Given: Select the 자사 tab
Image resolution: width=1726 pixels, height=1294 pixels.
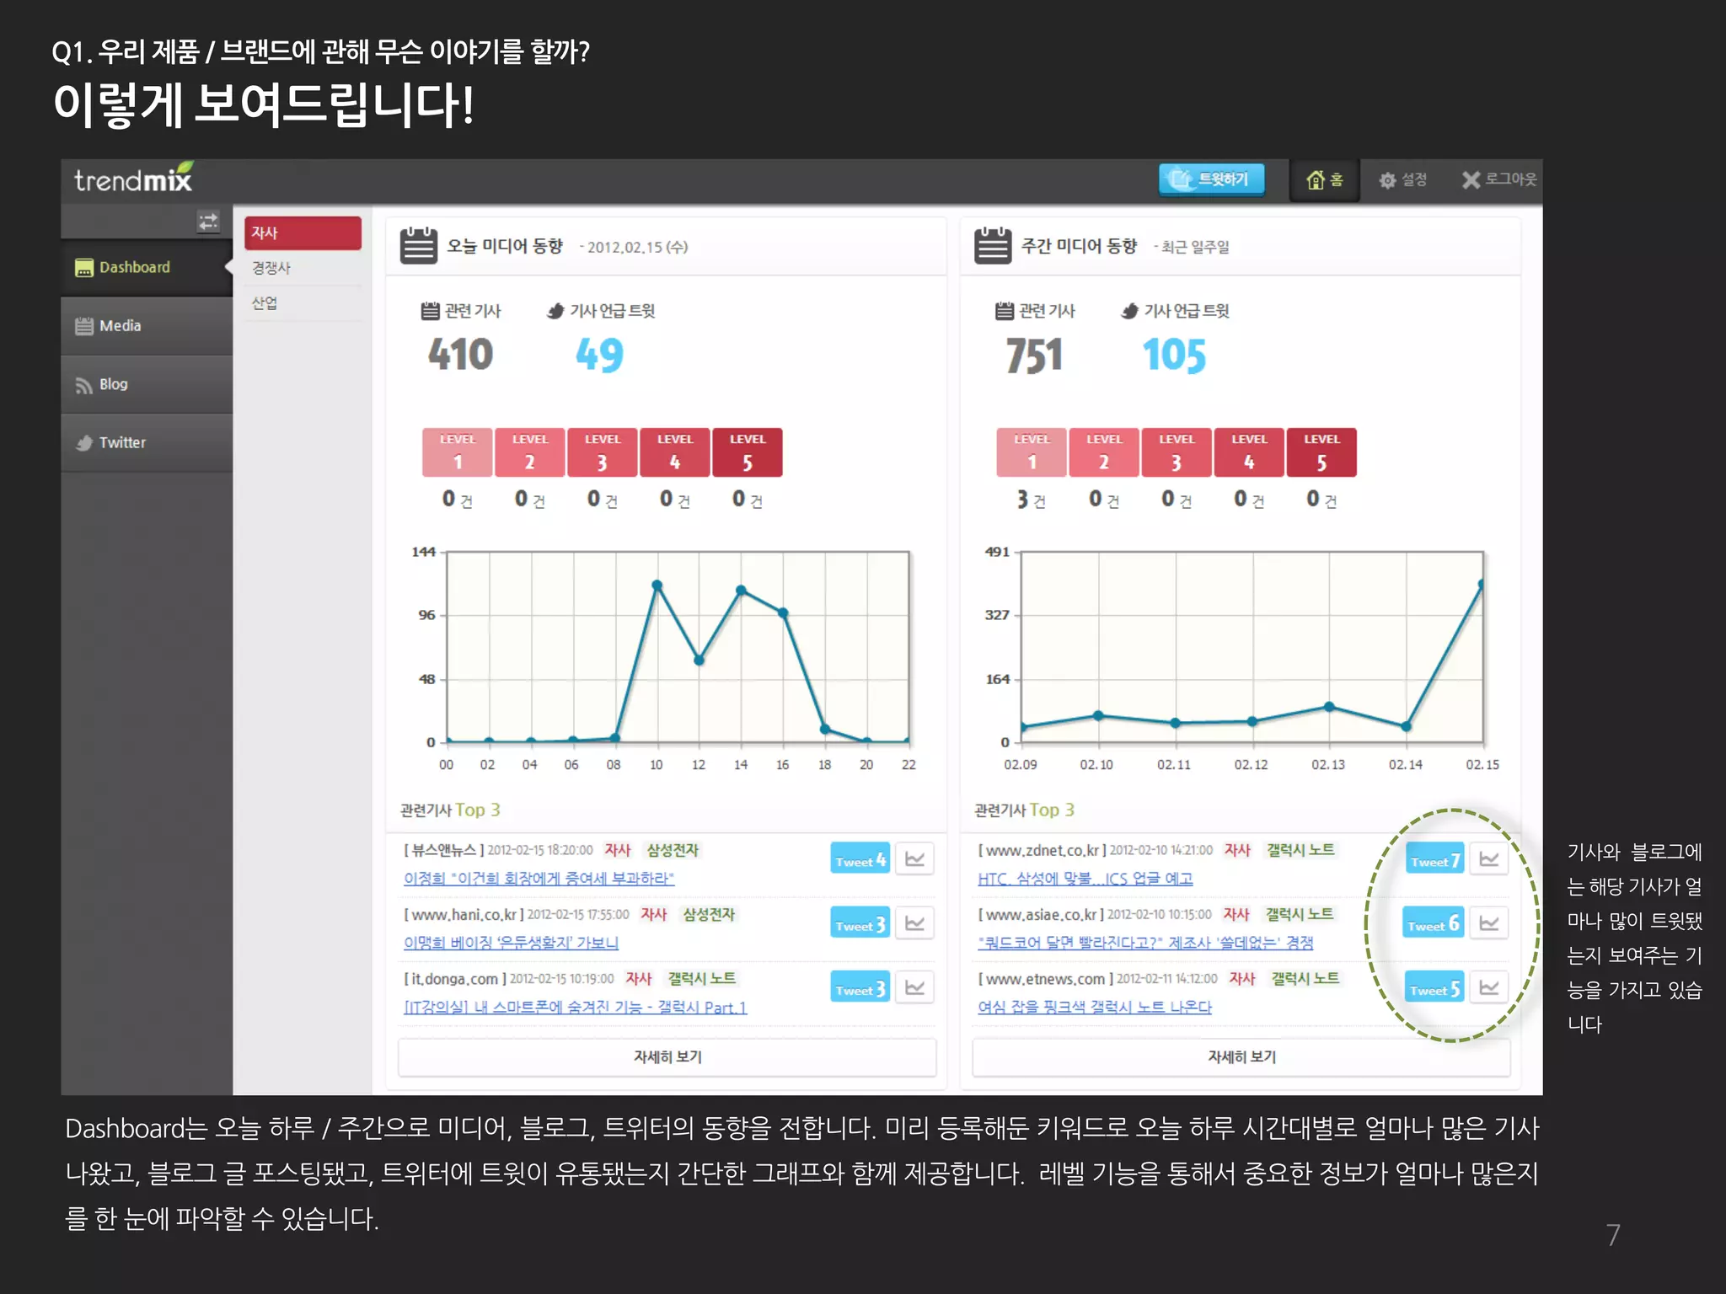Looking at the screenshot, I should 303,233.
